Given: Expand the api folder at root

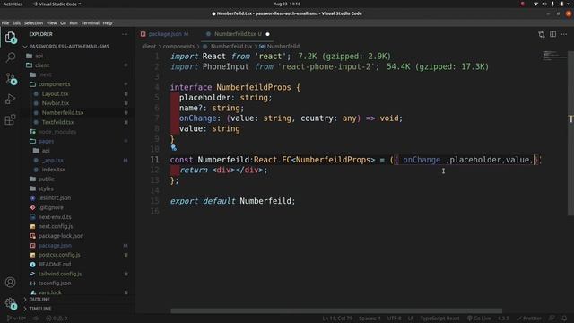Looking at the screenshot, I should pyautogui.click(x=39, y=56).
